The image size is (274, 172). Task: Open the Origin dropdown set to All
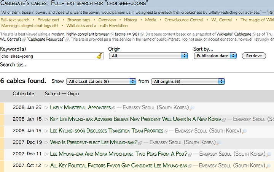pyautogui.click(x=148, y=56)
